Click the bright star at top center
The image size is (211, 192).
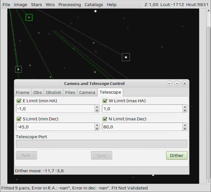95,11
